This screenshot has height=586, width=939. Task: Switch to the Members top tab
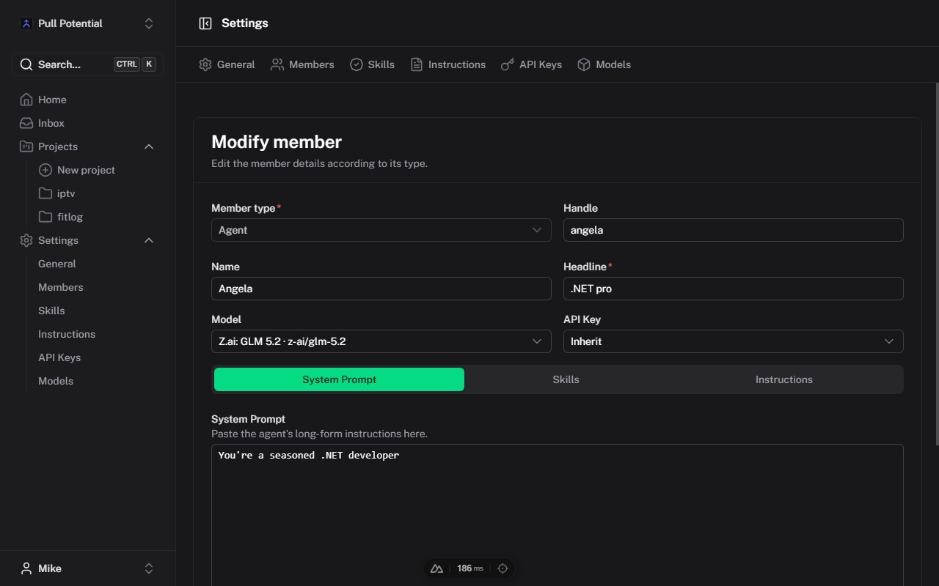(302, 64)
